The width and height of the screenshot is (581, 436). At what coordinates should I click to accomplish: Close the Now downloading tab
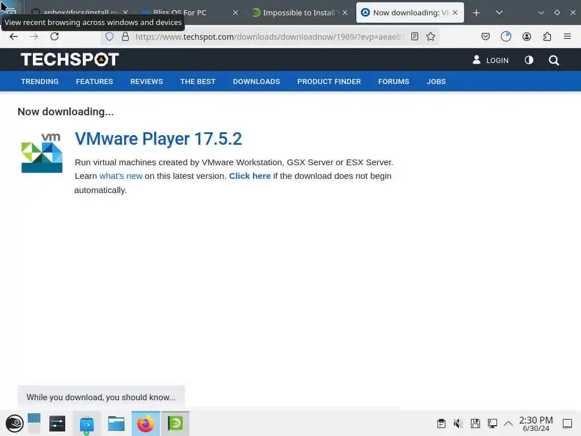coord(455,12)
